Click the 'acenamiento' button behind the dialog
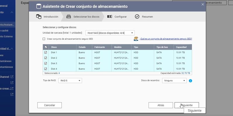 199,3
